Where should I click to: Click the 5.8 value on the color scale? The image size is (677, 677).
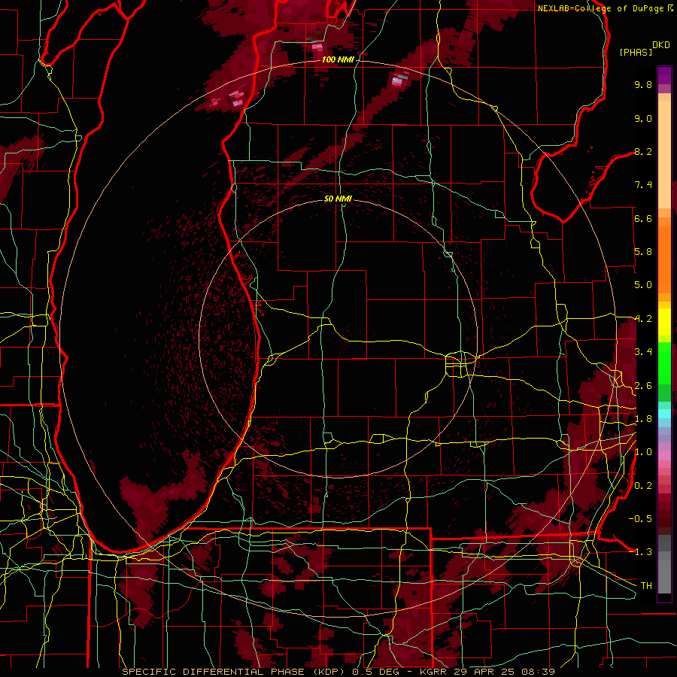(x=643, y=252)
